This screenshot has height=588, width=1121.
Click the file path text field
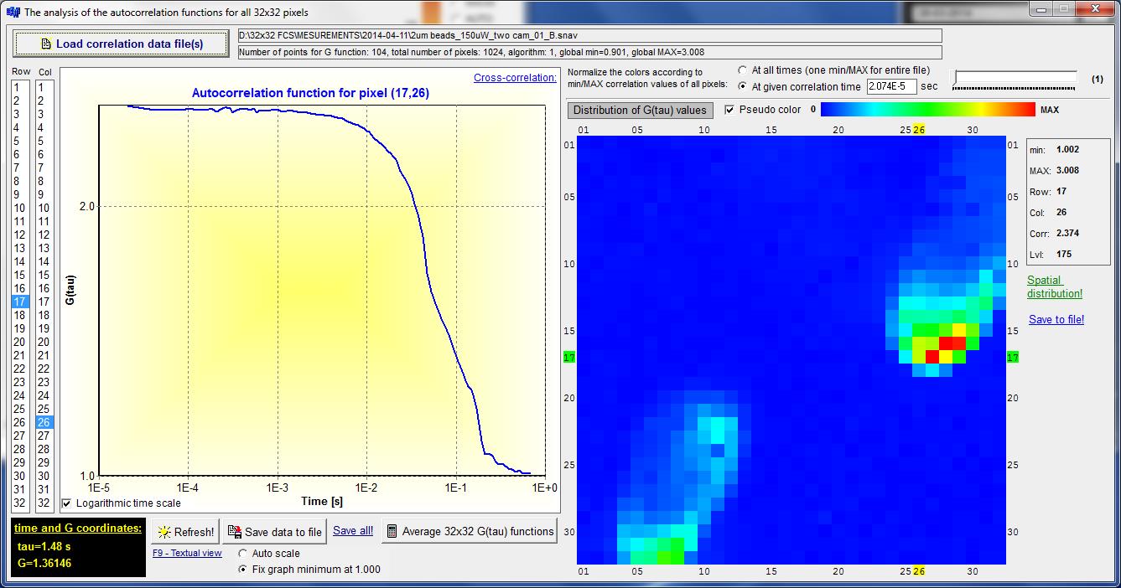pyautogui.click(x=590, y=36)
